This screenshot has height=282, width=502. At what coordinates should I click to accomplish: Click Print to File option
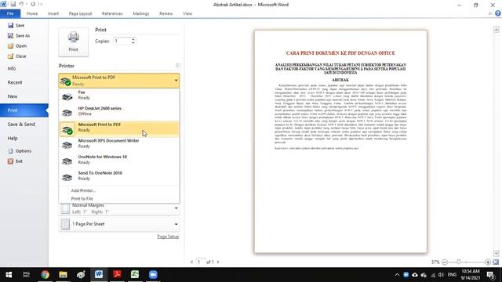82,198
